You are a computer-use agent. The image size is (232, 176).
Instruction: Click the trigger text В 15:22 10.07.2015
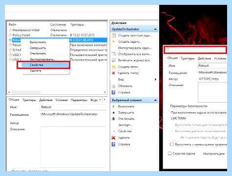[83, 35]
